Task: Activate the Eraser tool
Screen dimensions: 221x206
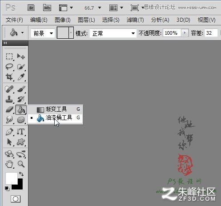Action: click(x=9, y=109)
